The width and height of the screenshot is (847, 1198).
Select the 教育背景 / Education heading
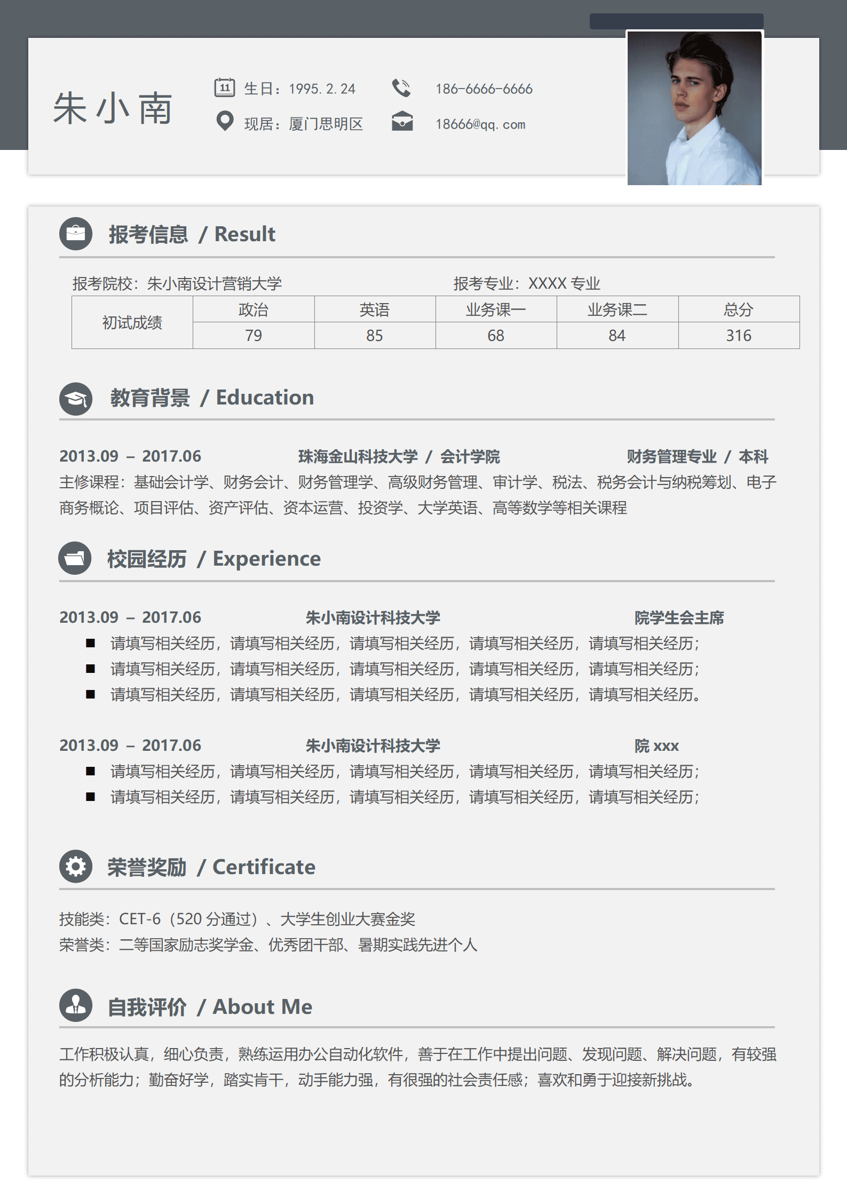click(x=212, y=398)
